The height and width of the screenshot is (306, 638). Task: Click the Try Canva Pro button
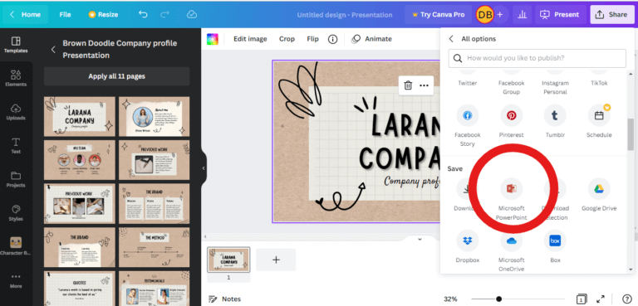[439, 15]
